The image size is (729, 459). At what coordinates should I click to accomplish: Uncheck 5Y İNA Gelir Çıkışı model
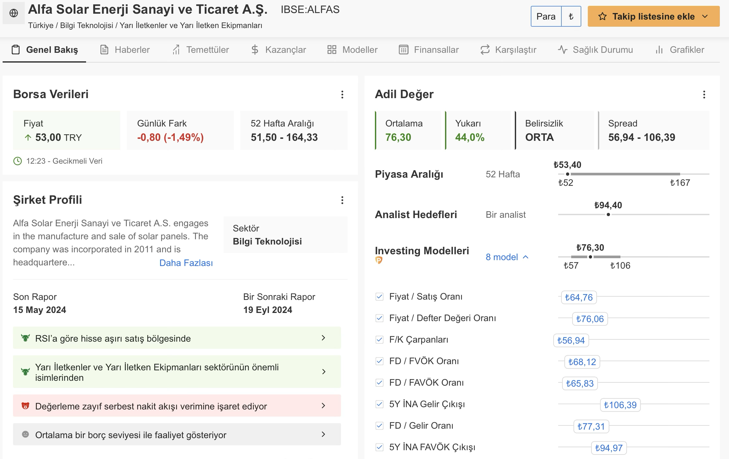379,404
